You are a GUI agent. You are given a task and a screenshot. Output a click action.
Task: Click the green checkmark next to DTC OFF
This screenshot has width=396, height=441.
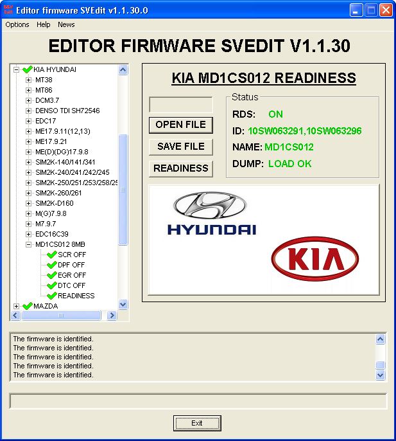(52, 285)
